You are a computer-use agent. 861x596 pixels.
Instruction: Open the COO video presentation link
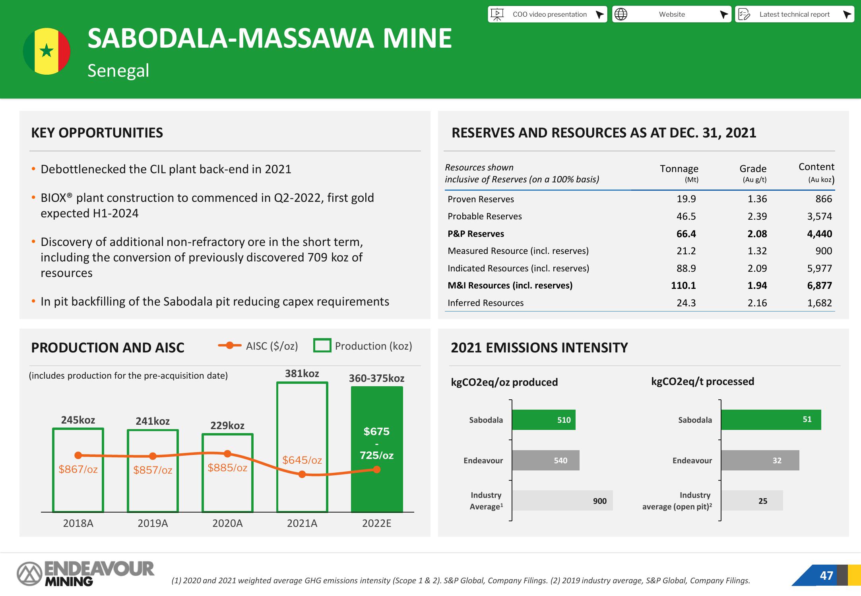[x=547, y=14]
